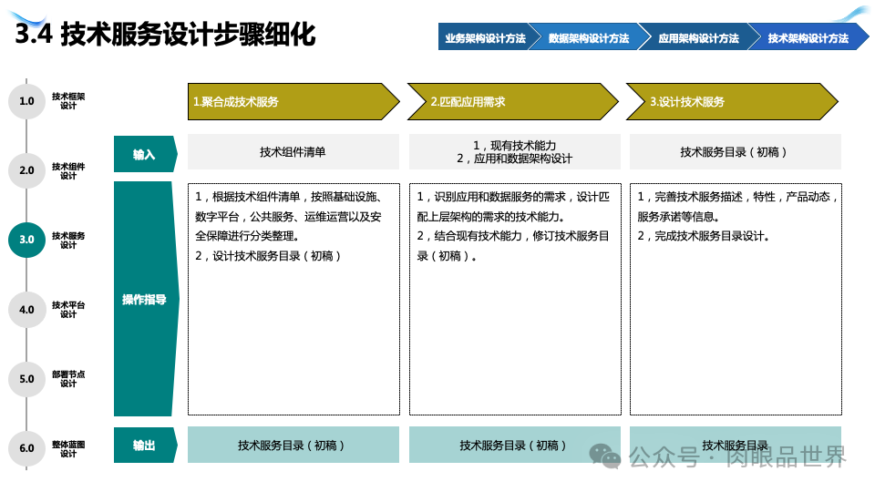Select the 技术框架设计 step label
This screenshot has width=875, height=492.
pyautogui.click(x=68, y=101)
